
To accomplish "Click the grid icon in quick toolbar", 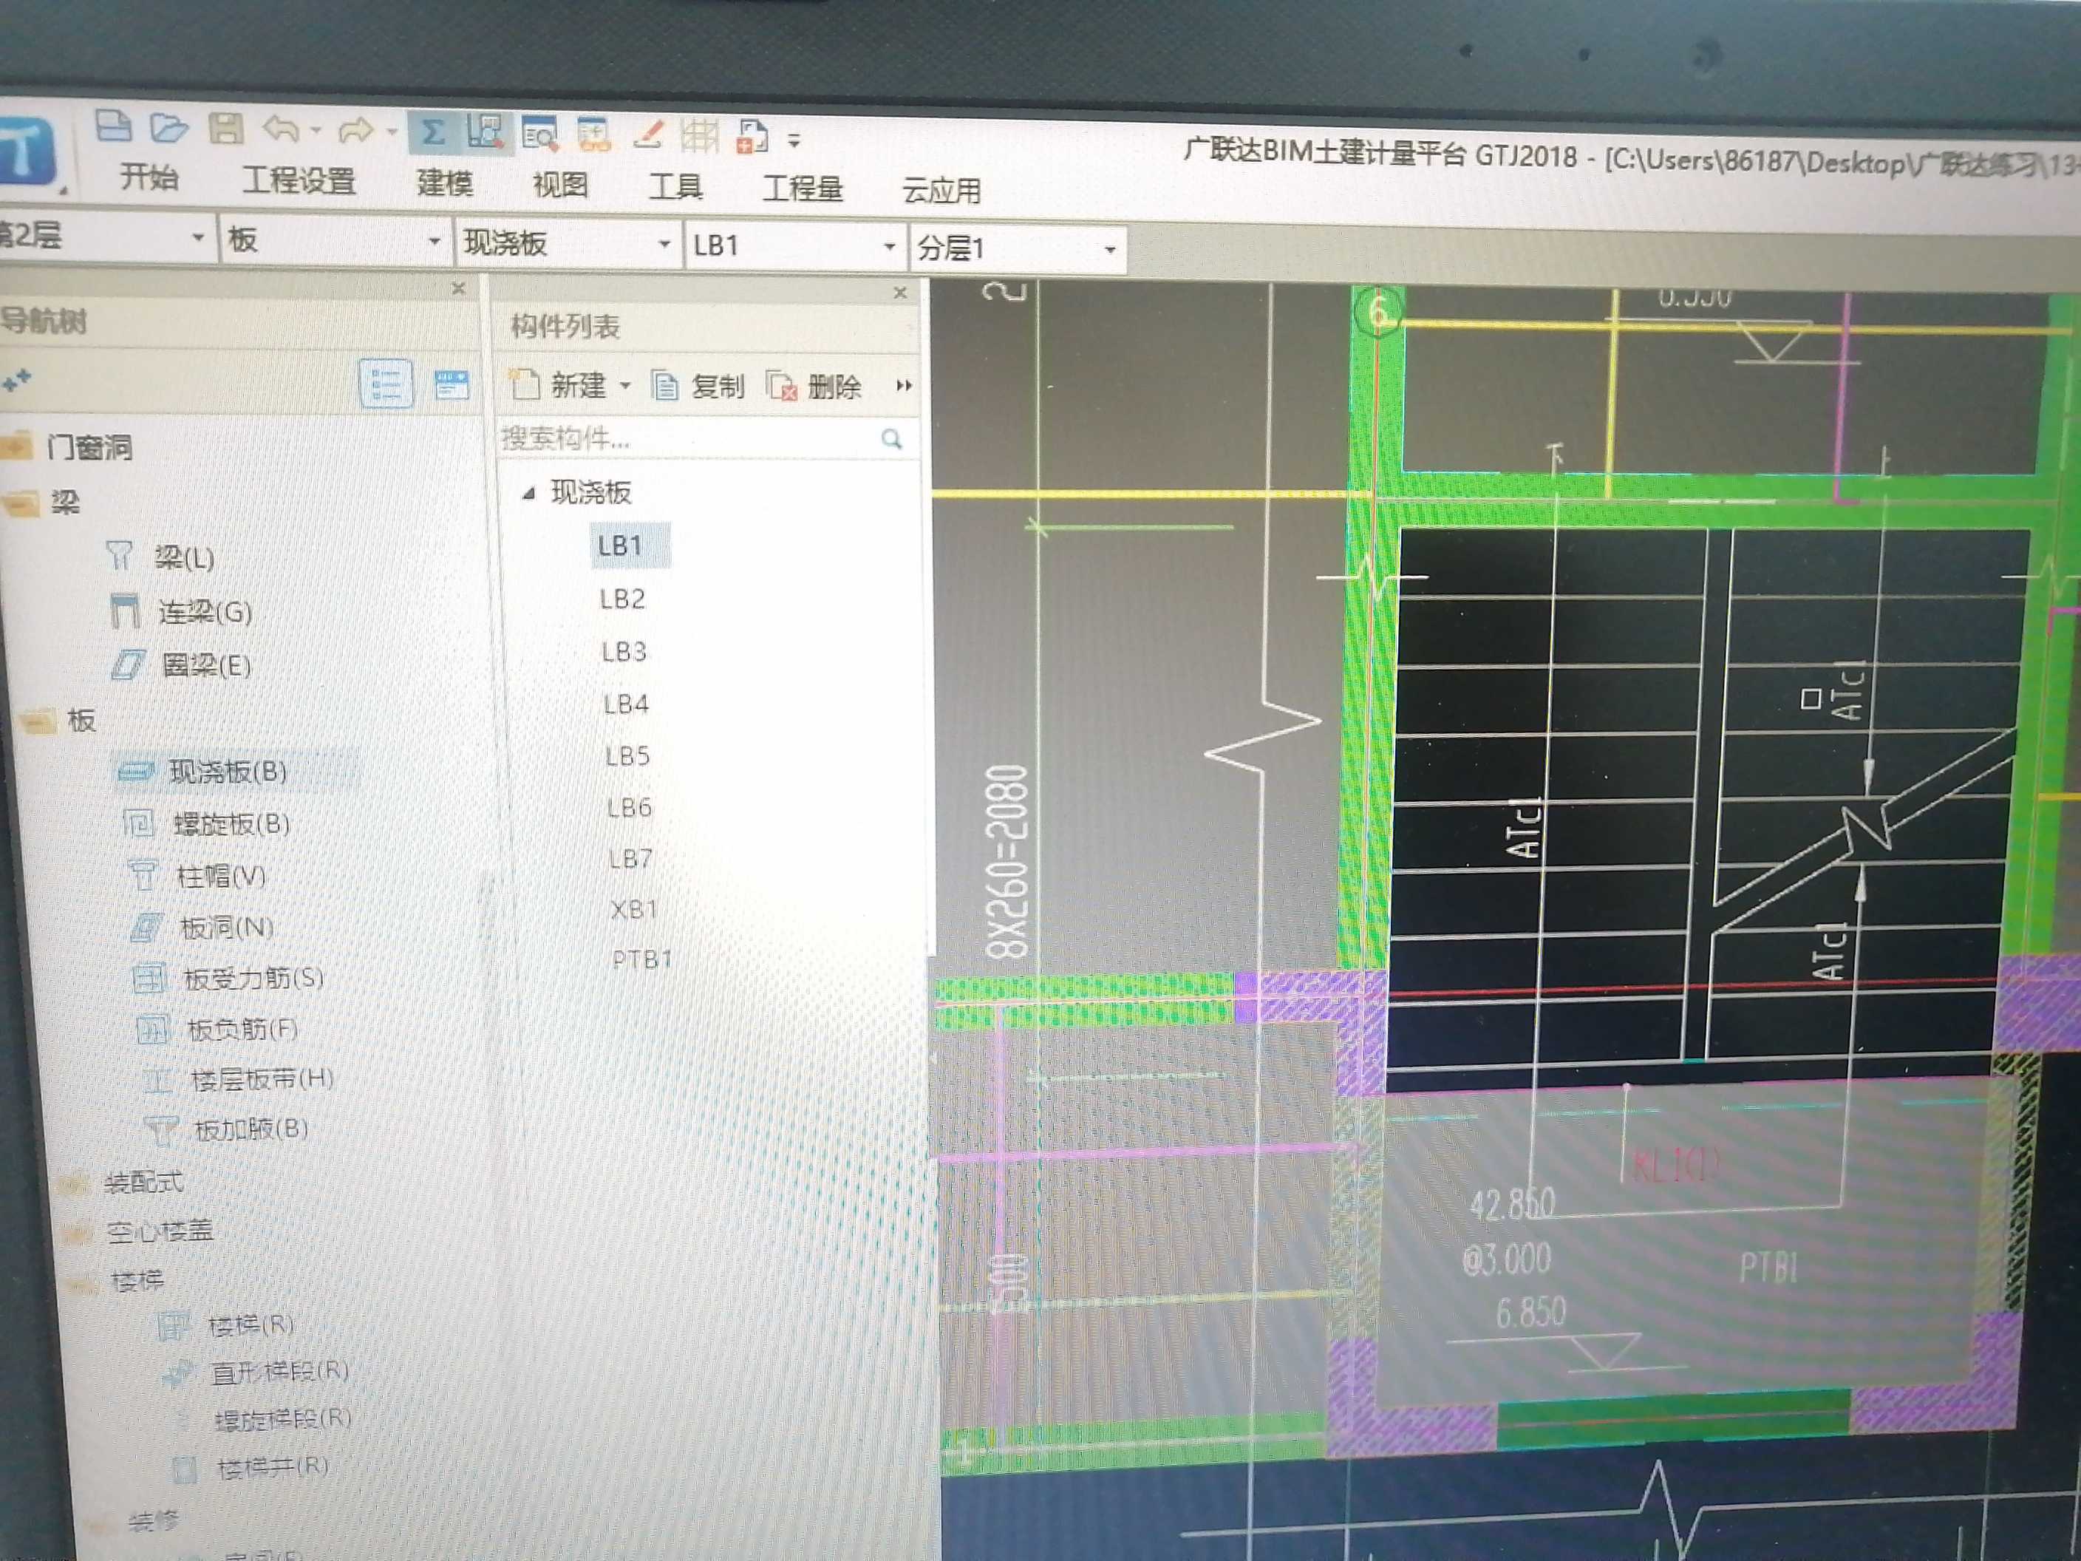I will (700, 135).
